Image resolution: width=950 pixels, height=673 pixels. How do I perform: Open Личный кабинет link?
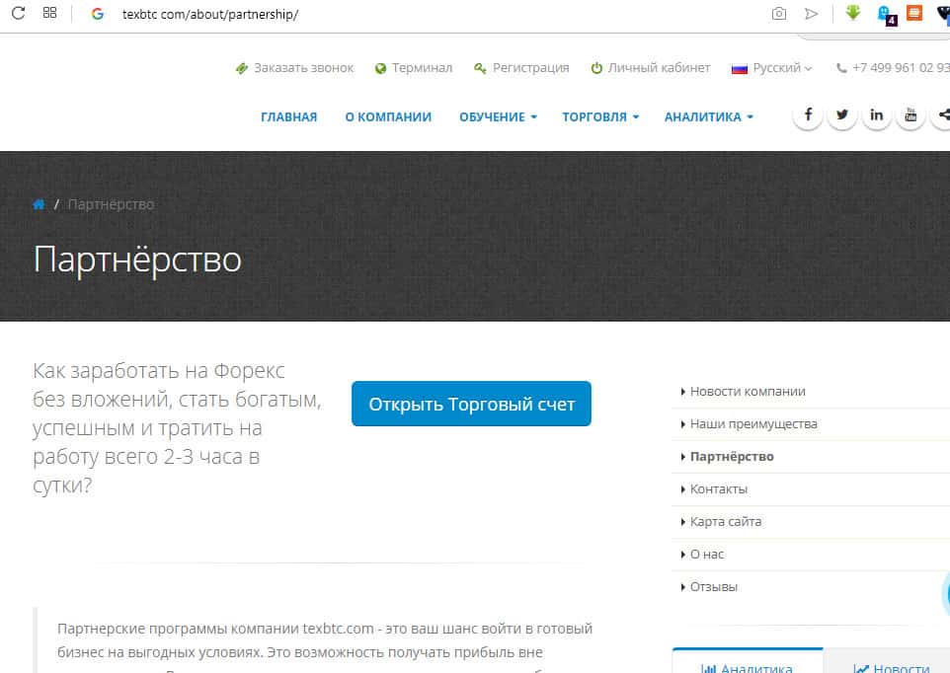tap(651, 68)
